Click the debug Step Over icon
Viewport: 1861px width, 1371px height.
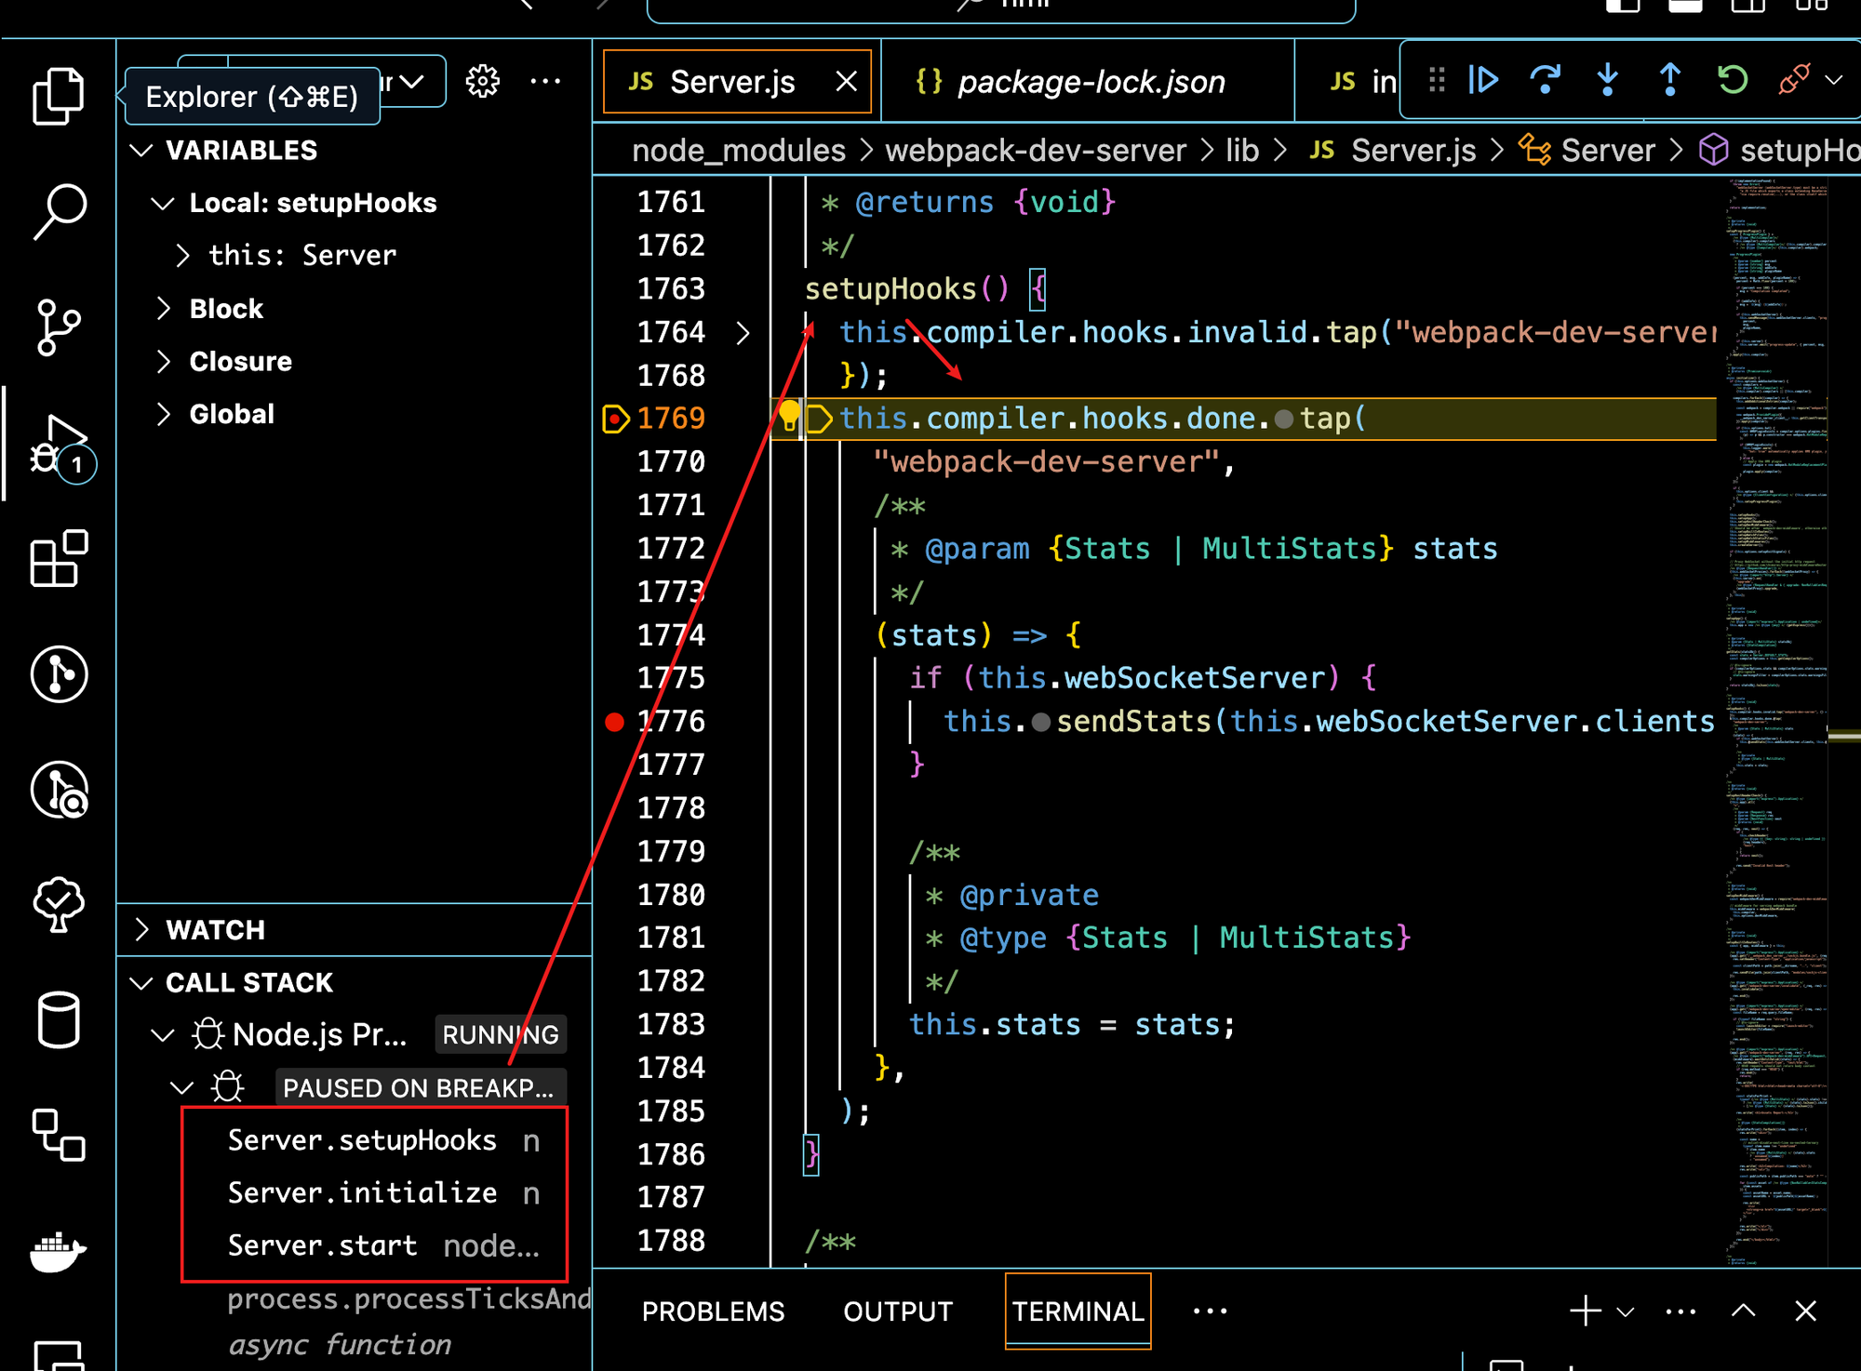pos(1545,80)
